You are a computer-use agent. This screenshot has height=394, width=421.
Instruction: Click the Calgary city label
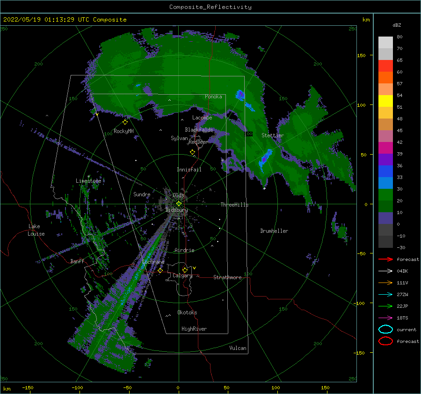(182, 275)
